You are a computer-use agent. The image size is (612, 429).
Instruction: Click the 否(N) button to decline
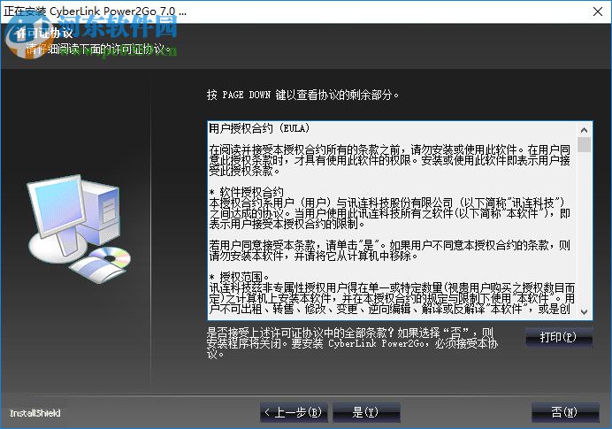(x=565, y=412)
